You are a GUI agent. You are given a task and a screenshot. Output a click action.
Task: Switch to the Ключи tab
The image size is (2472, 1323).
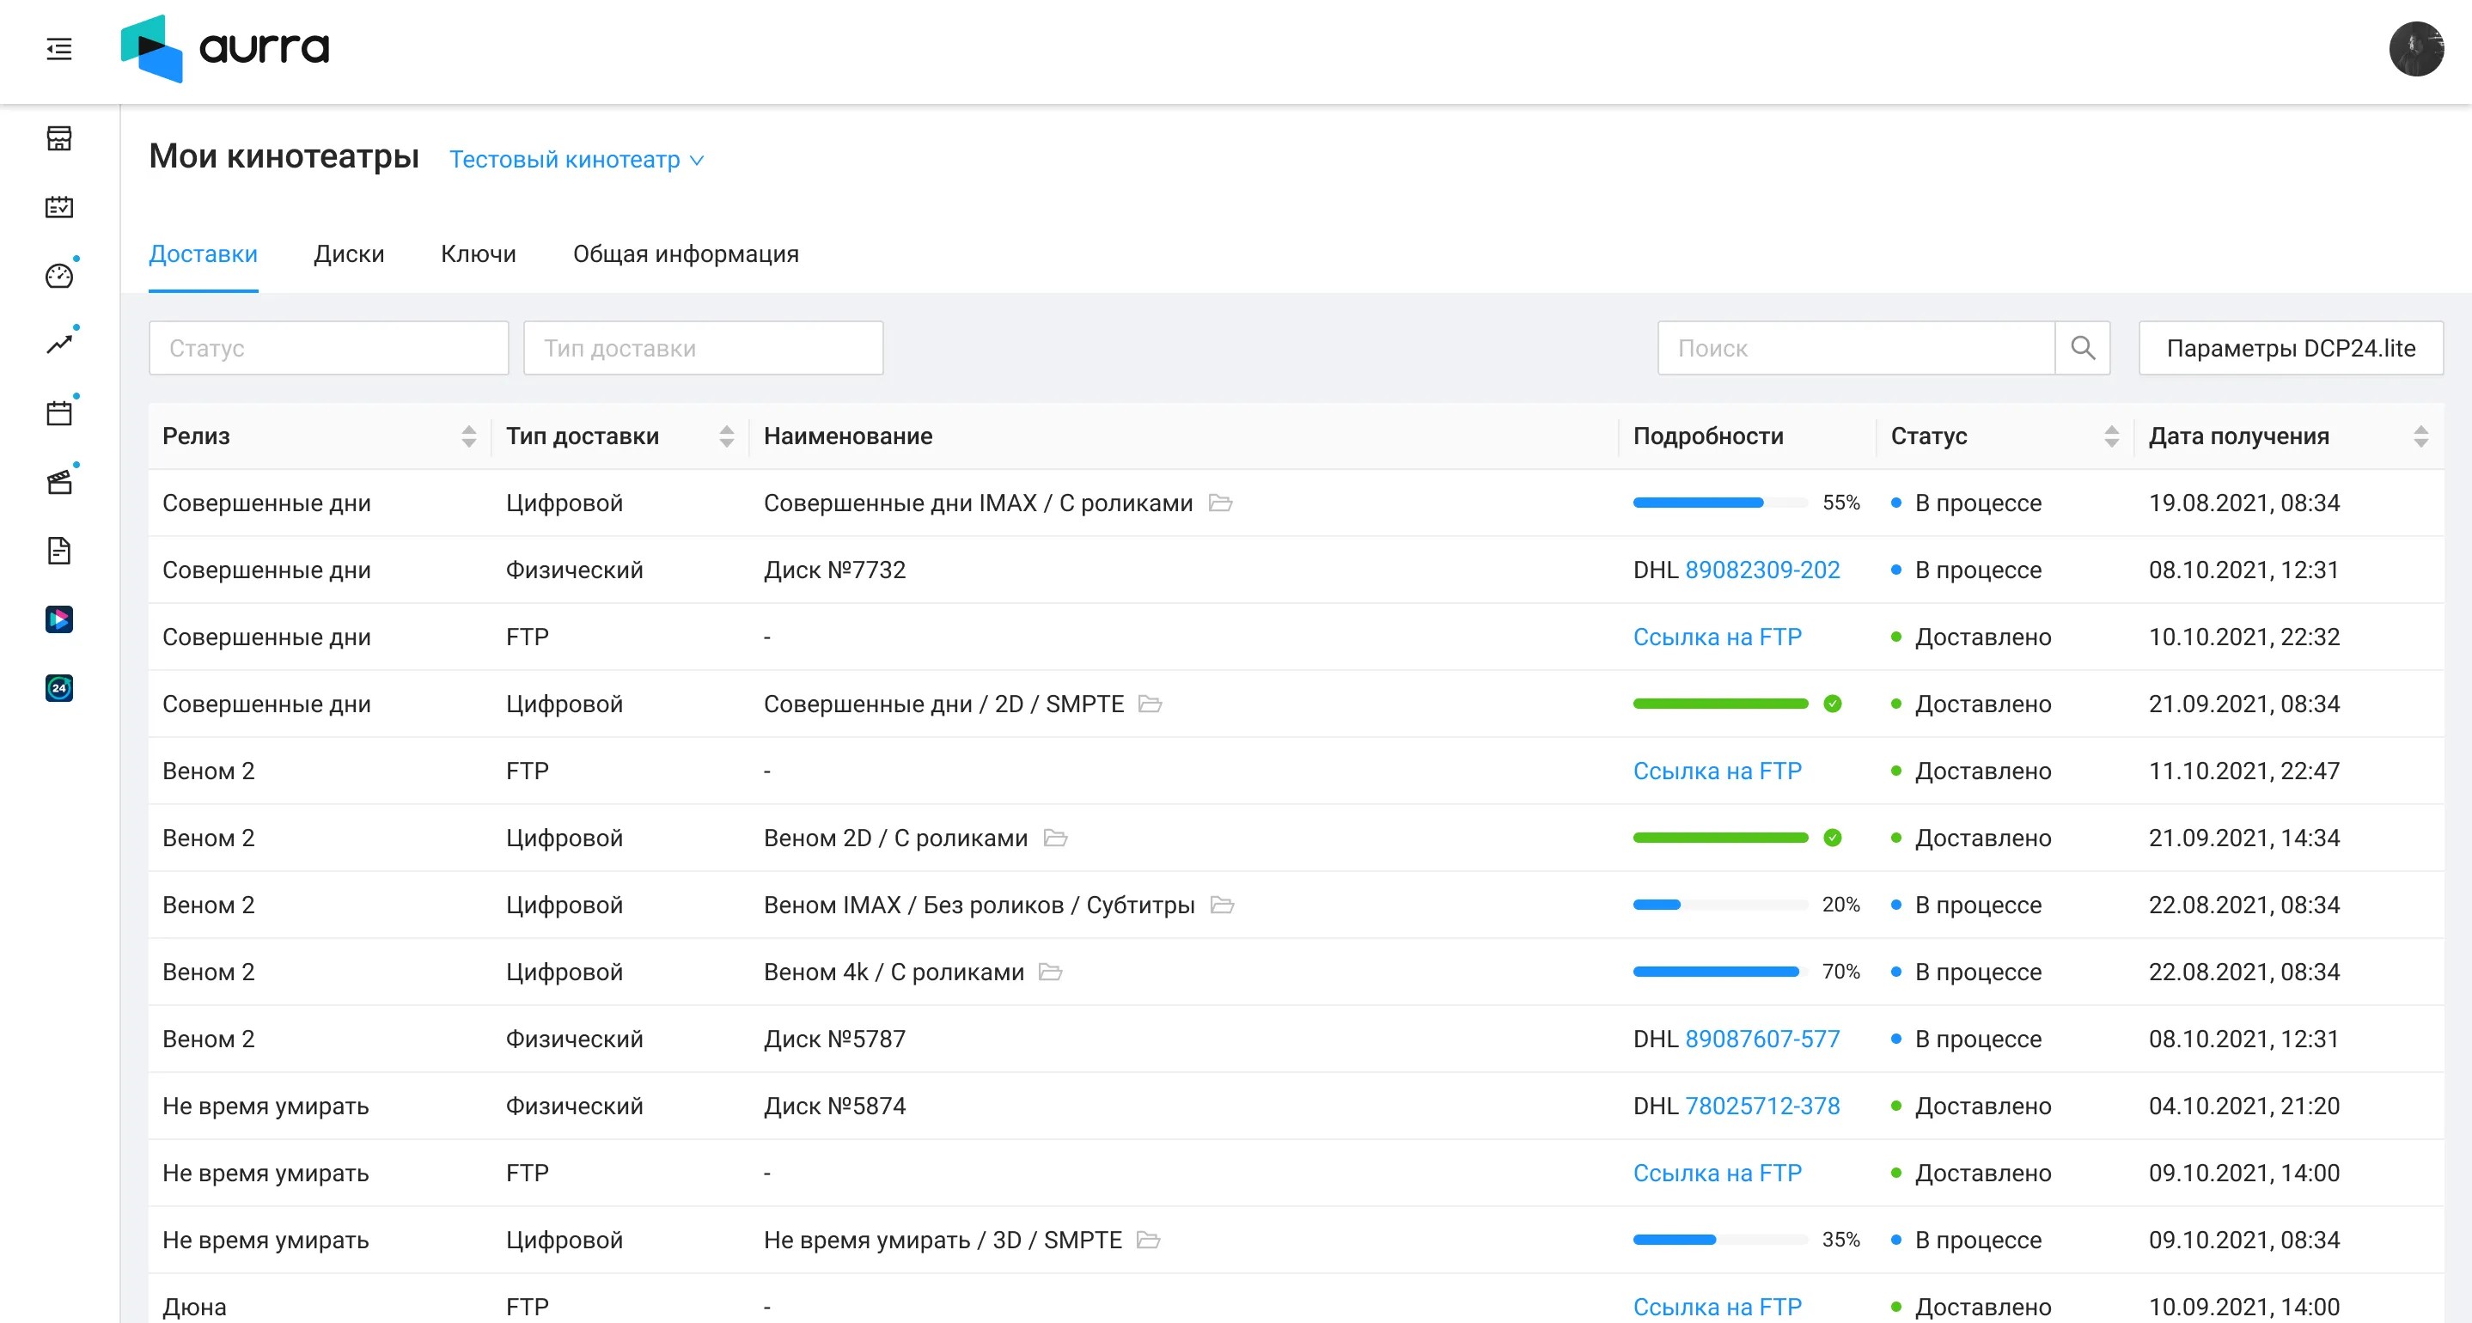coord(479,254)
